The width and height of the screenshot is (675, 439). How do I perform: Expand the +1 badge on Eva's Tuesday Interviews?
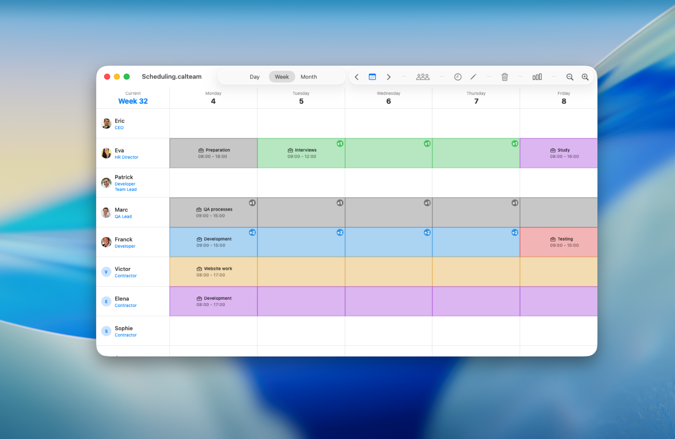340,144
